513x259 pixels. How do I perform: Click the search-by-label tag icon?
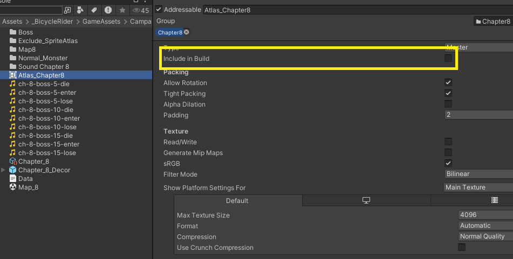click(x=94, y=10)
